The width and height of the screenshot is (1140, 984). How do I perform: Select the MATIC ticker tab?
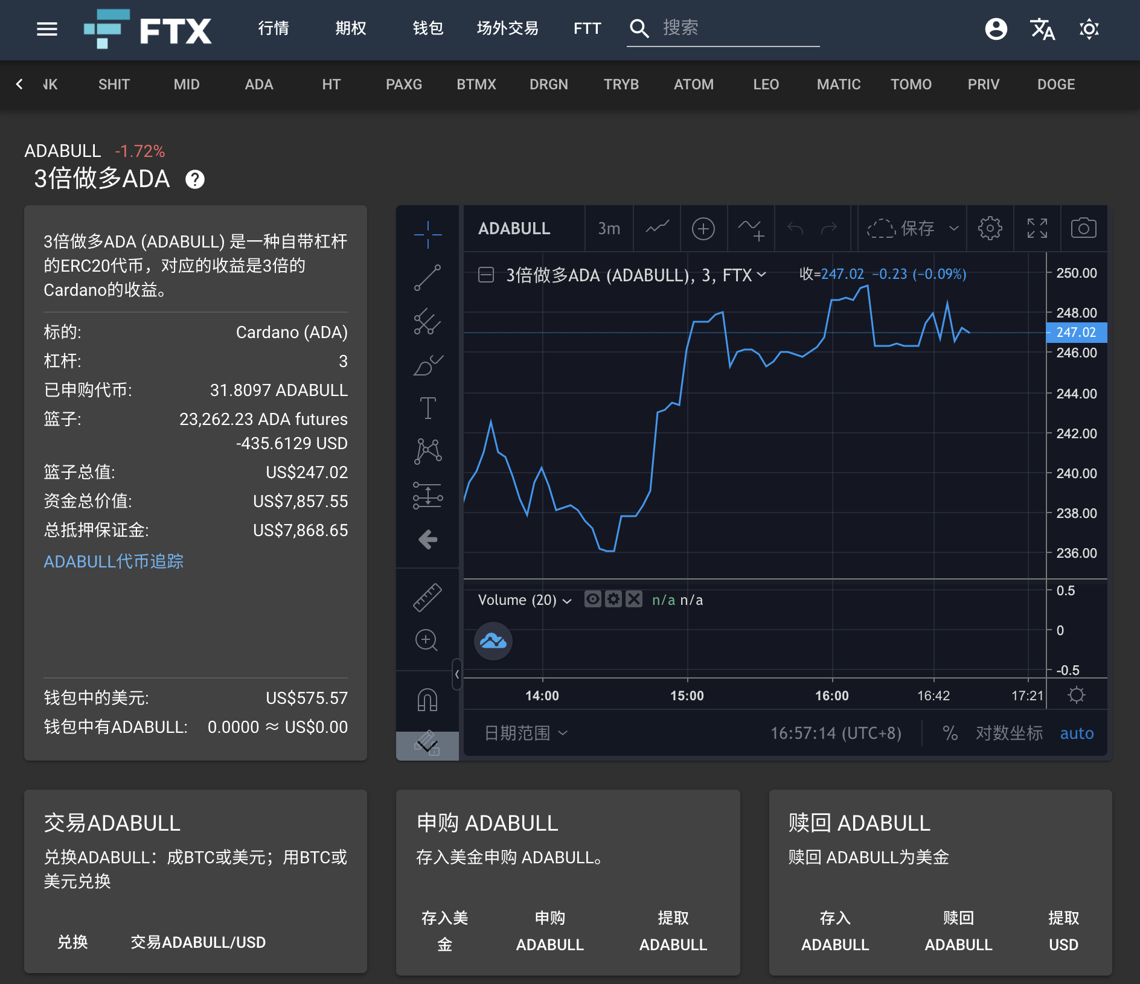pos(839,85)
